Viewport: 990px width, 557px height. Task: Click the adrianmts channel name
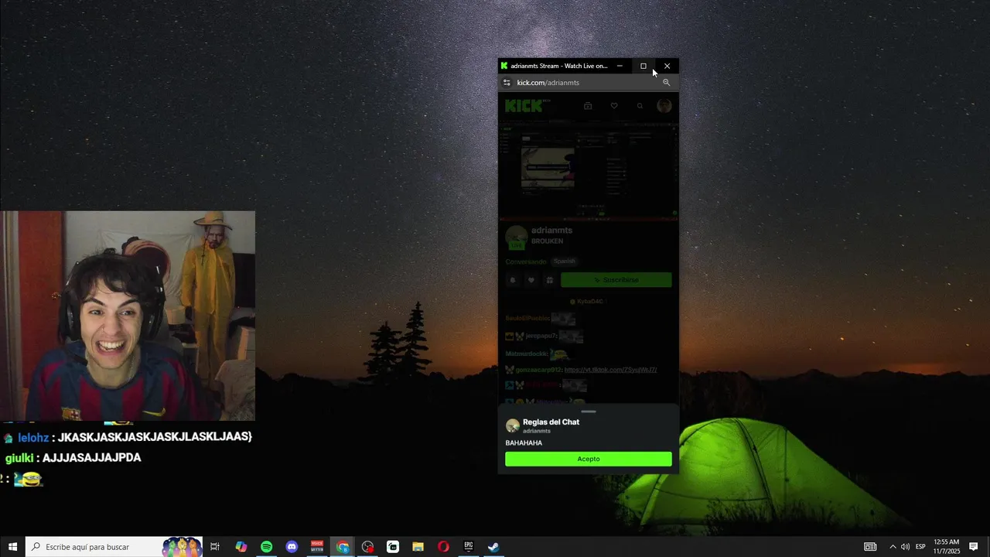click(551, 231)
